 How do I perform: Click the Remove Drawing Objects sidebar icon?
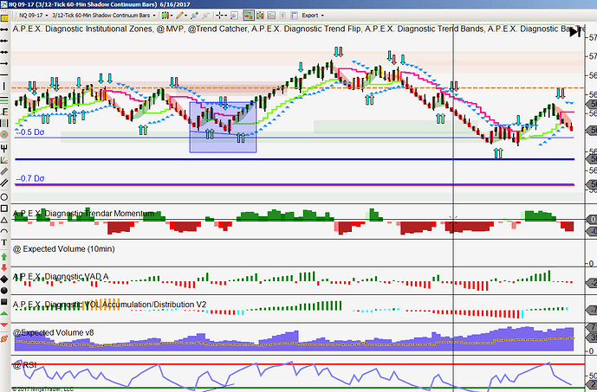(4, 338)
